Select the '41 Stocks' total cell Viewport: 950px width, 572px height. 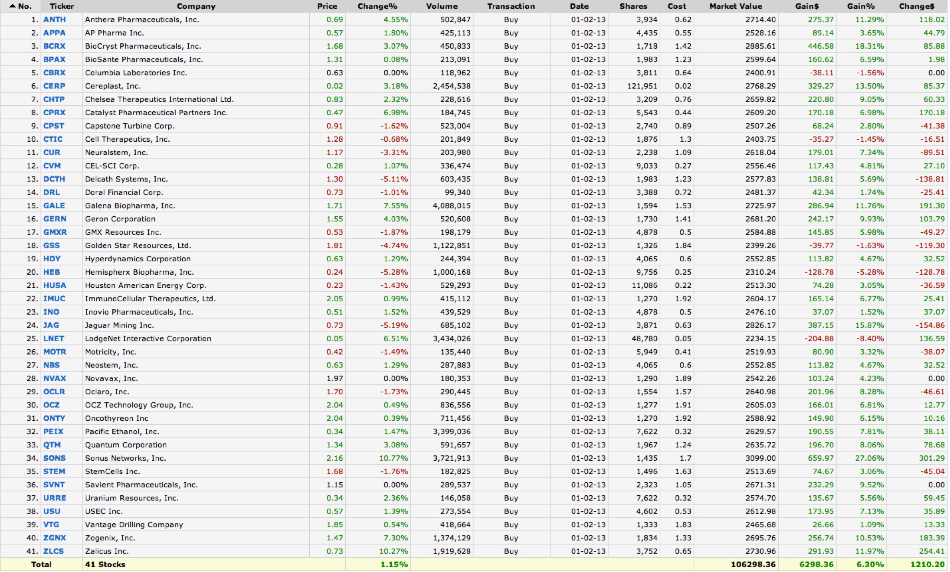click(x=213, y=564)
